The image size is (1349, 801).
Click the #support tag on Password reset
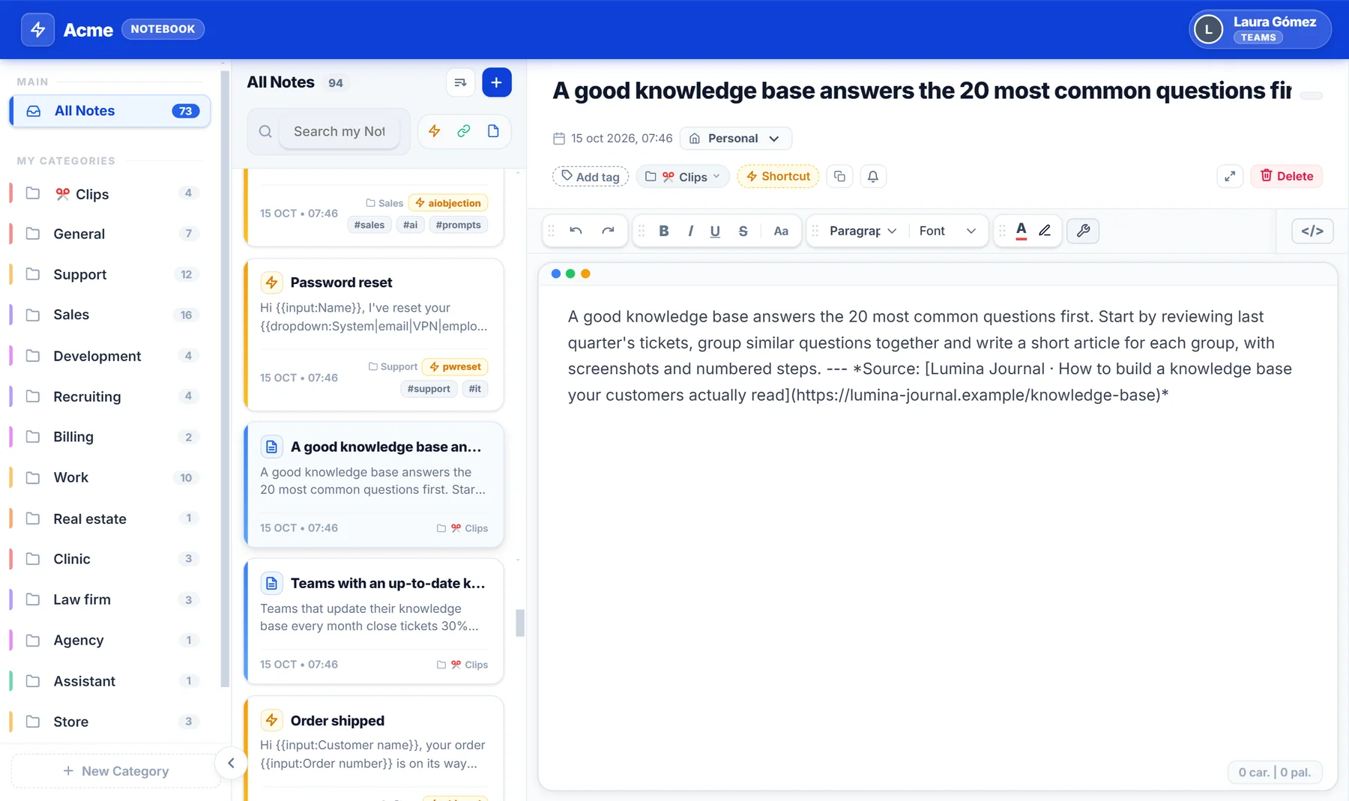(x=429, y=389)
